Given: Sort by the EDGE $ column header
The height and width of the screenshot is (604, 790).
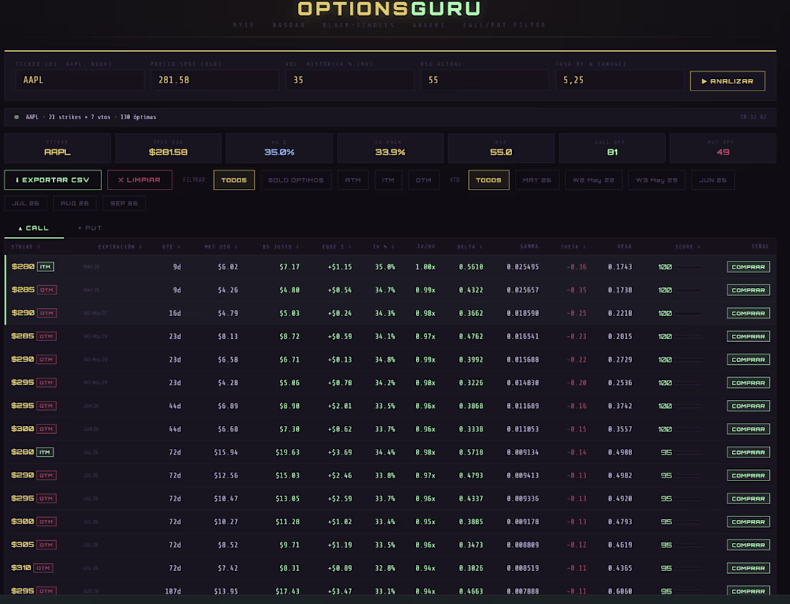Looking at the screenshot, I should coord(337,246).
